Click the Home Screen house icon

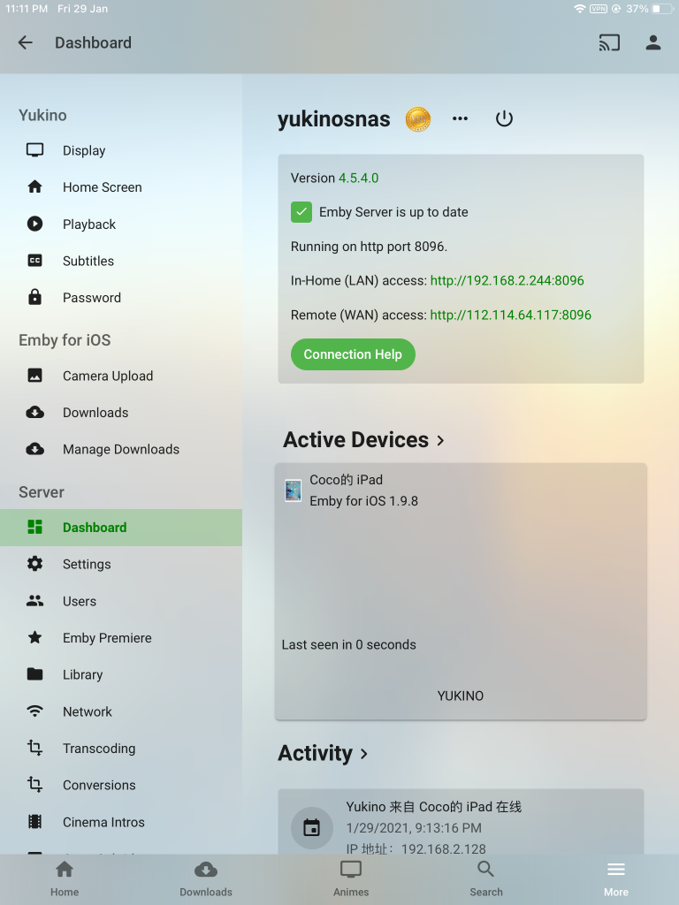pyautogui.click(x=34, y=187)
